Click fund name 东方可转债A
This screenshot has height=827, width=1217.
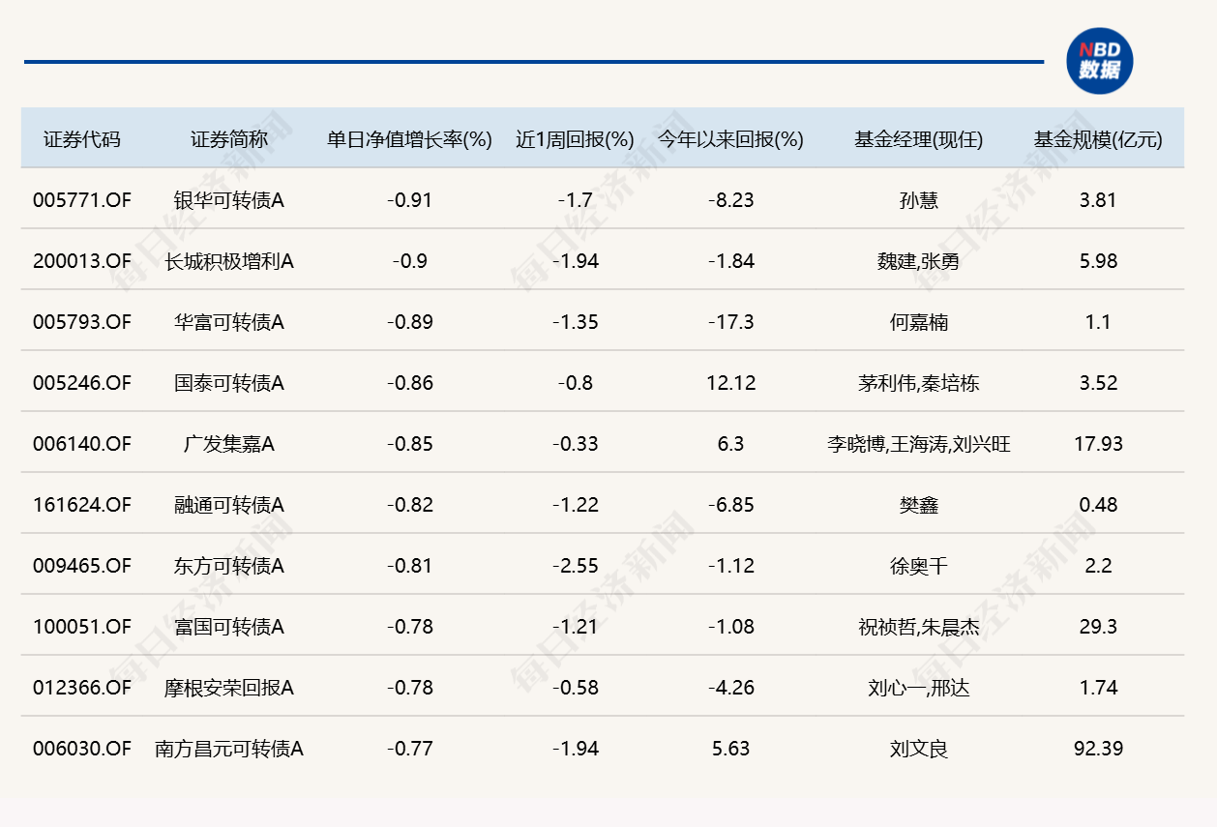coord(229,566)
